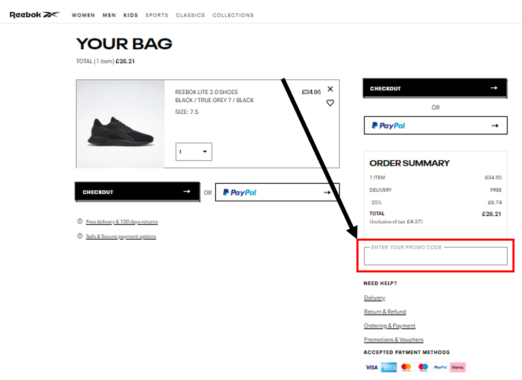
Task: View the Return & Refund page
Action: pos(385,311)
